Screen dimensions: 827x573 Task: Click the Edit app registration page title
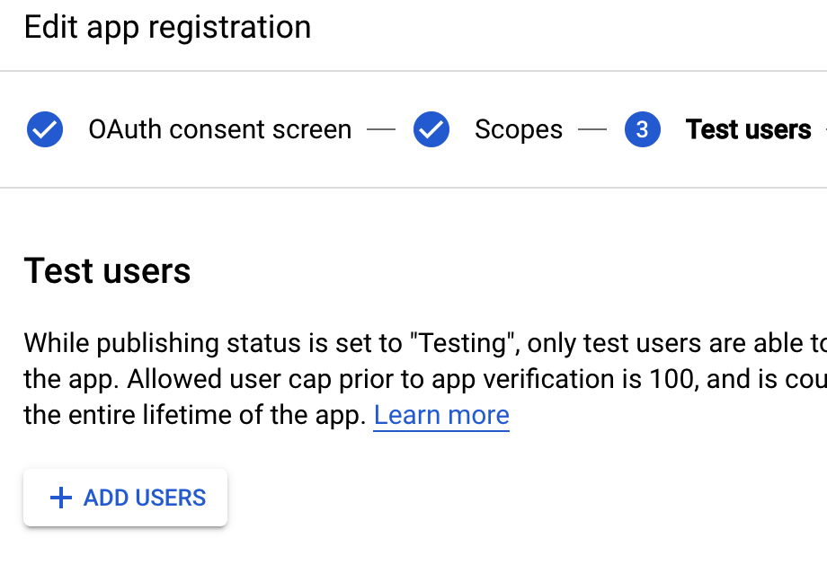coord(167,28)
